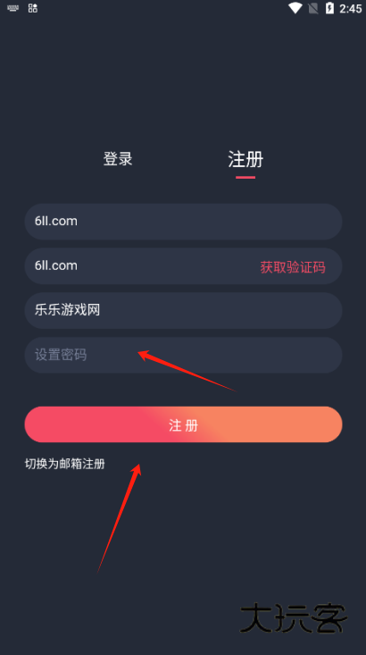The height and width of the screenshot is (655, 366).
Task: Tap the red underline below 注册 tab
Action: click(245, 177)
